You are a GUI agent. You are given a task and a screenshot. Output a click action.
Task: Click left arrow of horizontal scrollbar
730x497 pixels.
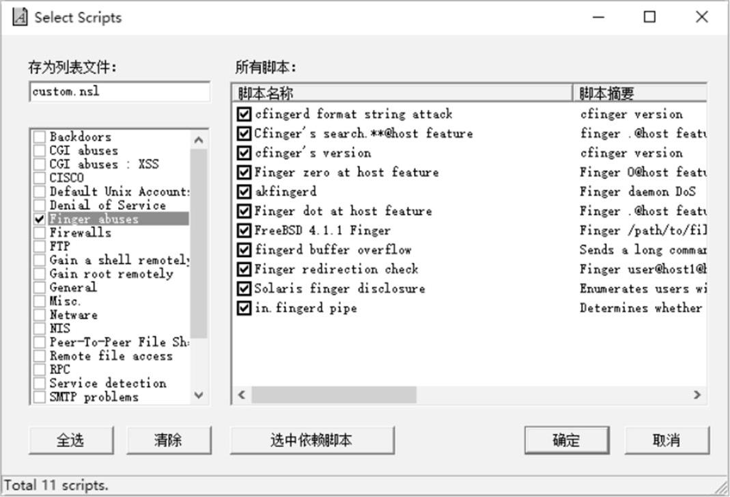tap(241, 394)
